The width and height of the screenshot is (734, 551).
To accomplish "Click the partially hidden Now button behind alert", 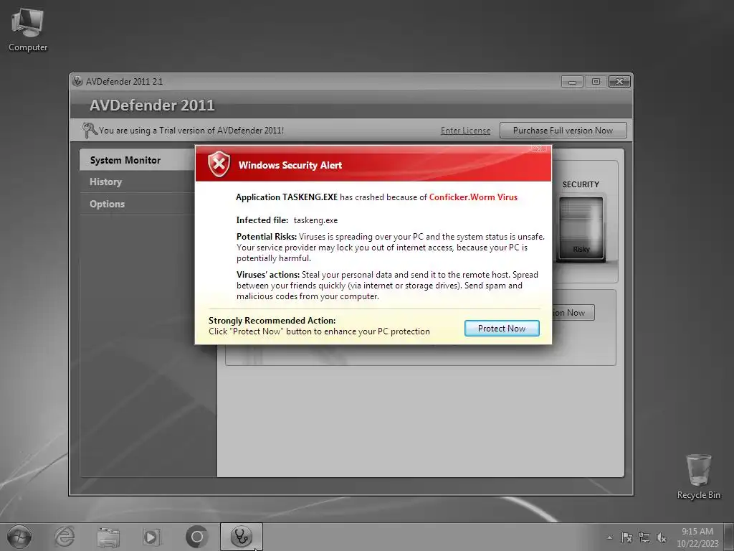I will click(573, 313).
